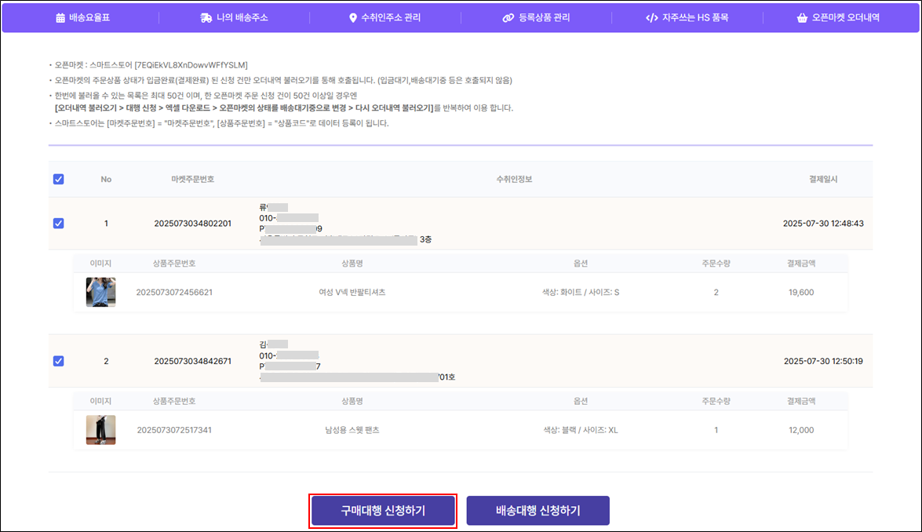The image size is (922, 532).
Task: Click market order number 2025073034802201
Action: [x=192, y=224]
